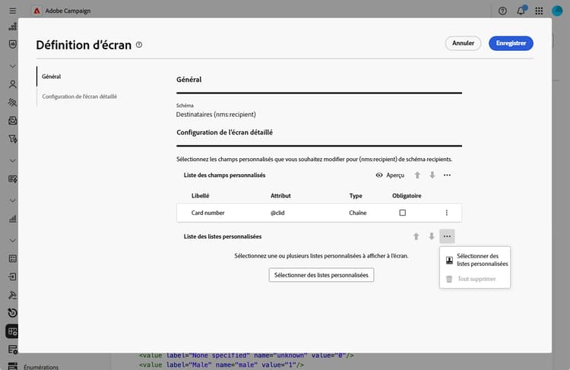Click the Attribut column header
The image size is (570, 370).
click(x=280, y=195)
